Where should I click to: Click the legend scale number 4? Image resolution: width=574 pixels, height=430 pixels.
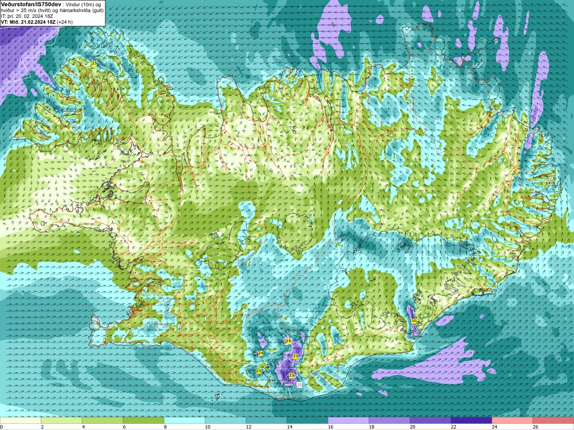[x=83, y=427]
